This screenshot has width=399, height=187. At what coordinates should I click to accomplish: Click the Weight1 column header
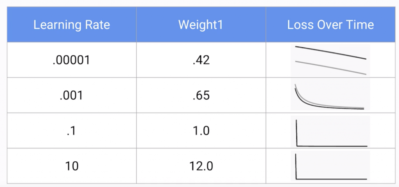click(201, 25)
